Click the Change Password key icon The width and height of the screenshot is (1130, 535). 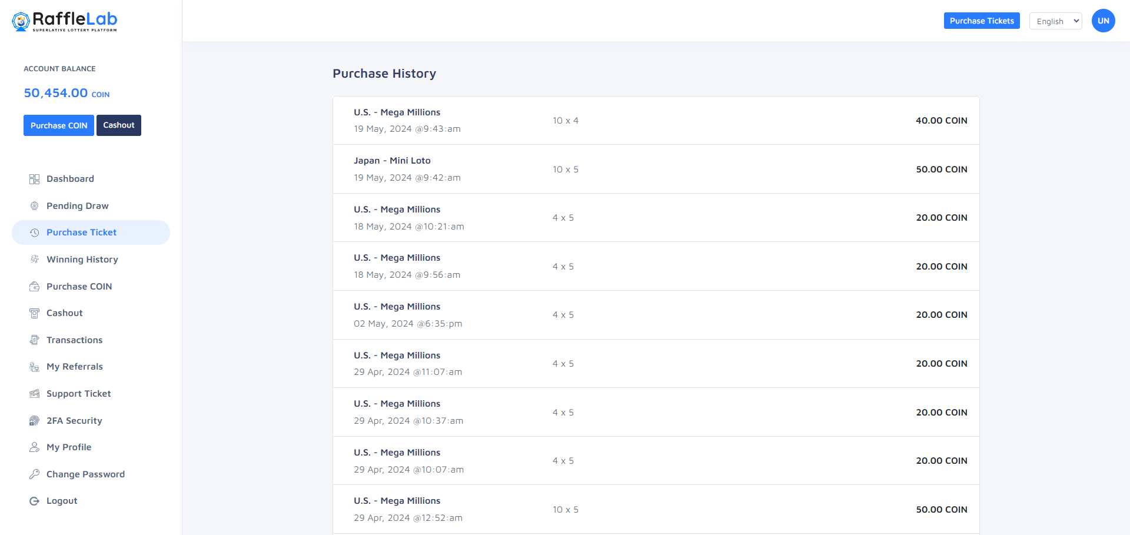pyautogui.click(x=34, y=474)
